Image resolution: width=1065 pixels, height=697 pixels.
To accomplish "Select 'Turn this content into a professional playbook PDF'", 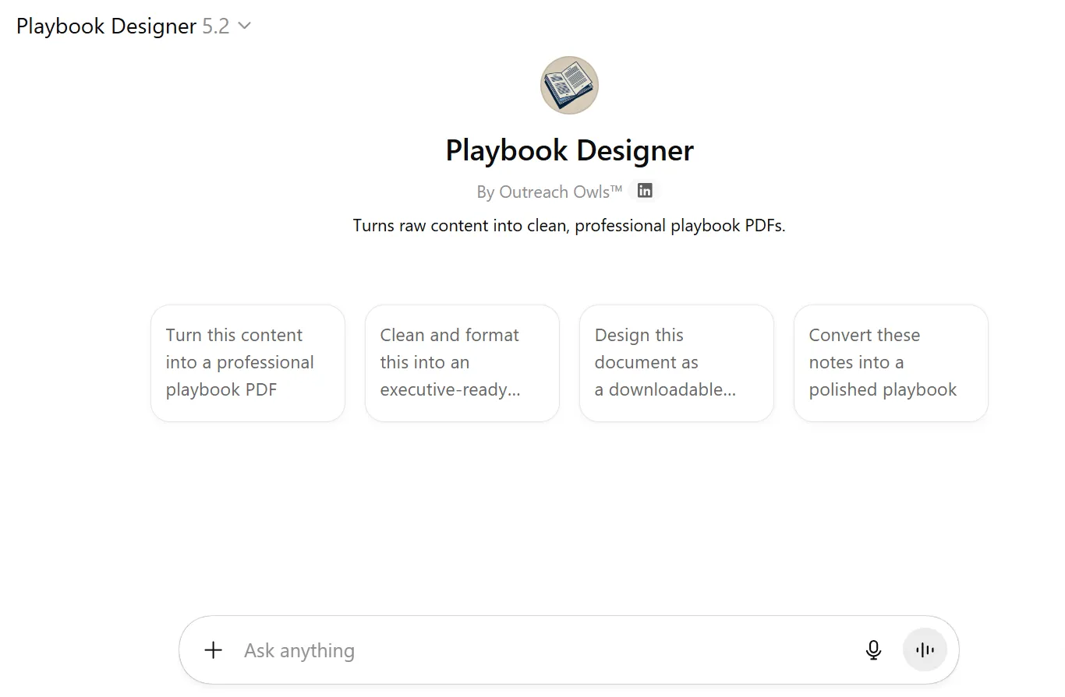I will (247, 363).
